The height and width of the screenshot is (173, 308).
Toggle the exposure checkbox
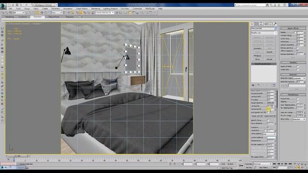[268, 127]
